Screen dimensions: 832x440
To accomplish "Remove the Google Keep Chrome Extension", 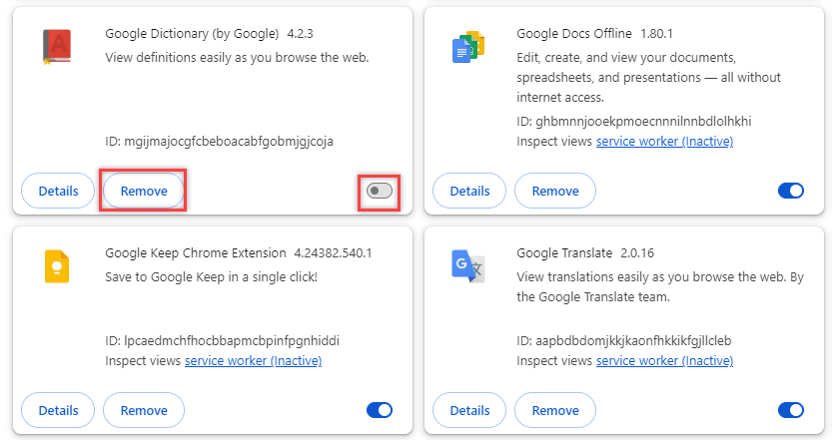I will point(144,410).
